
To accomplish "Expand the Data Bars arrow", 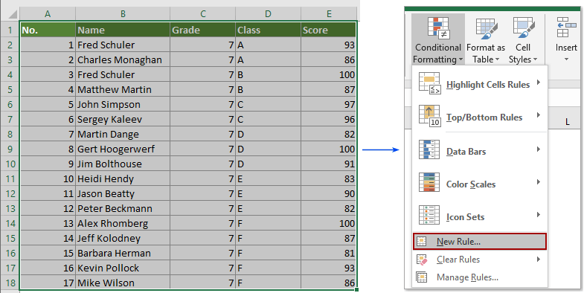I will point(539,149).
